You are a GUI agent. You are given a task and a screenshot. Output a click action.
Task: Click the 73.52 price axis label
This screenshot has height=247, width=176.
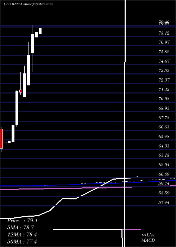(164, 71)
